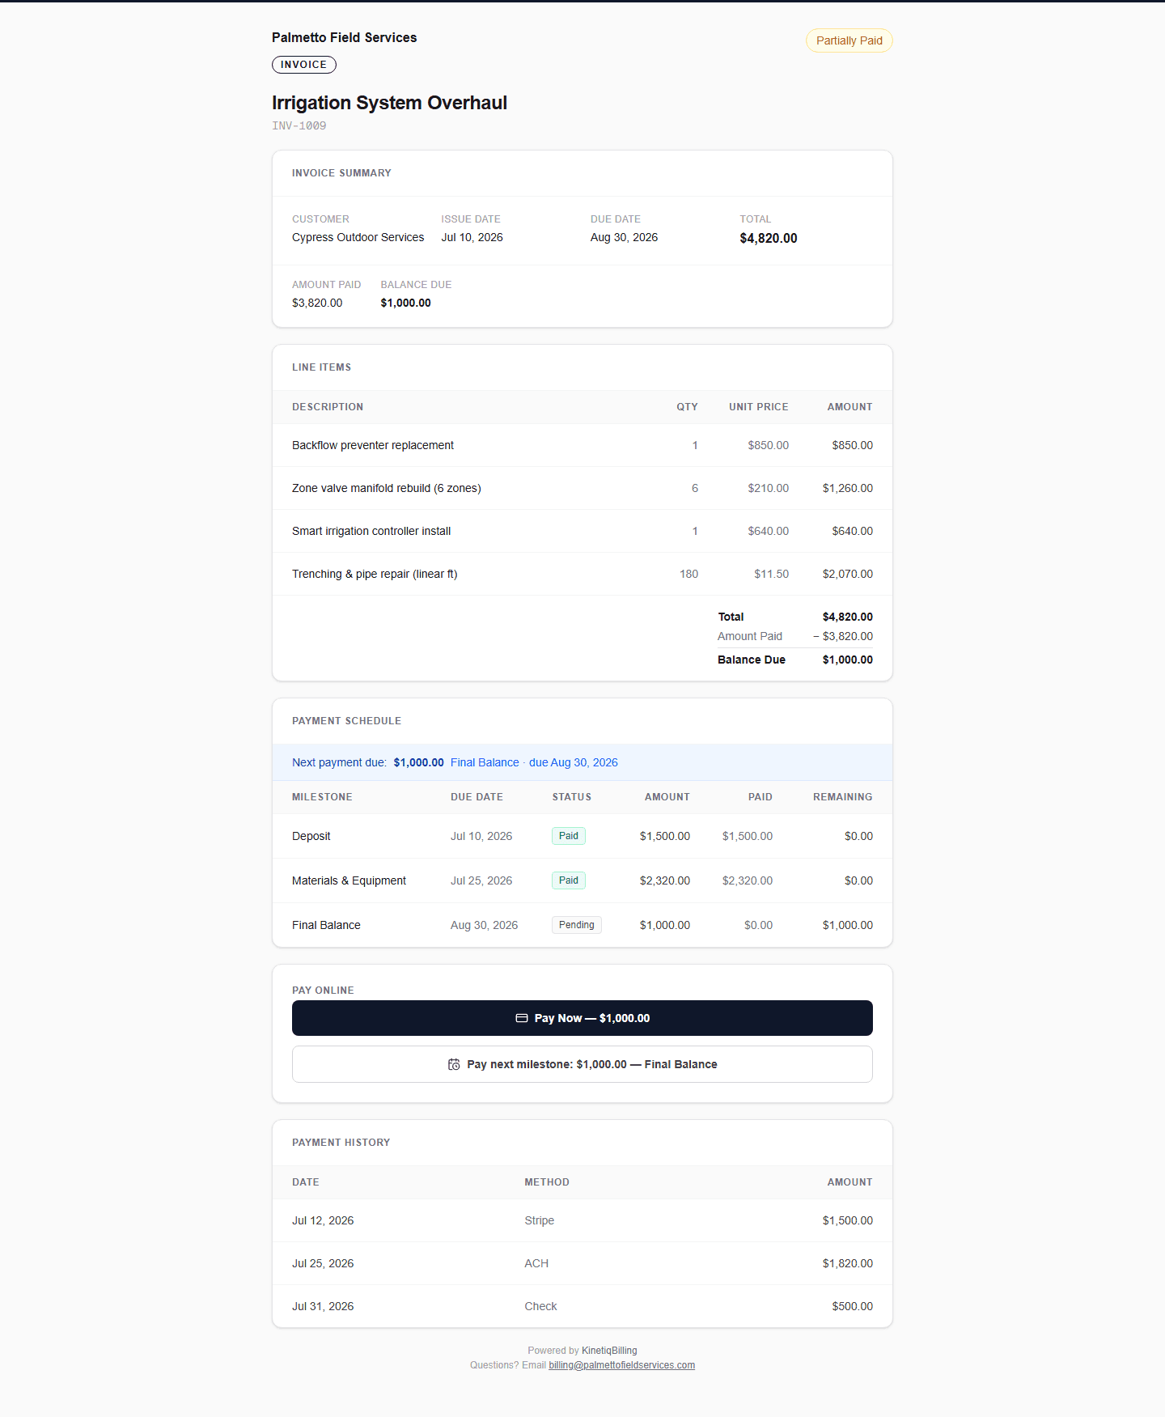Click the Irrigation System Overhaul heading
Screen dimensions: 1165x1417
389,103
